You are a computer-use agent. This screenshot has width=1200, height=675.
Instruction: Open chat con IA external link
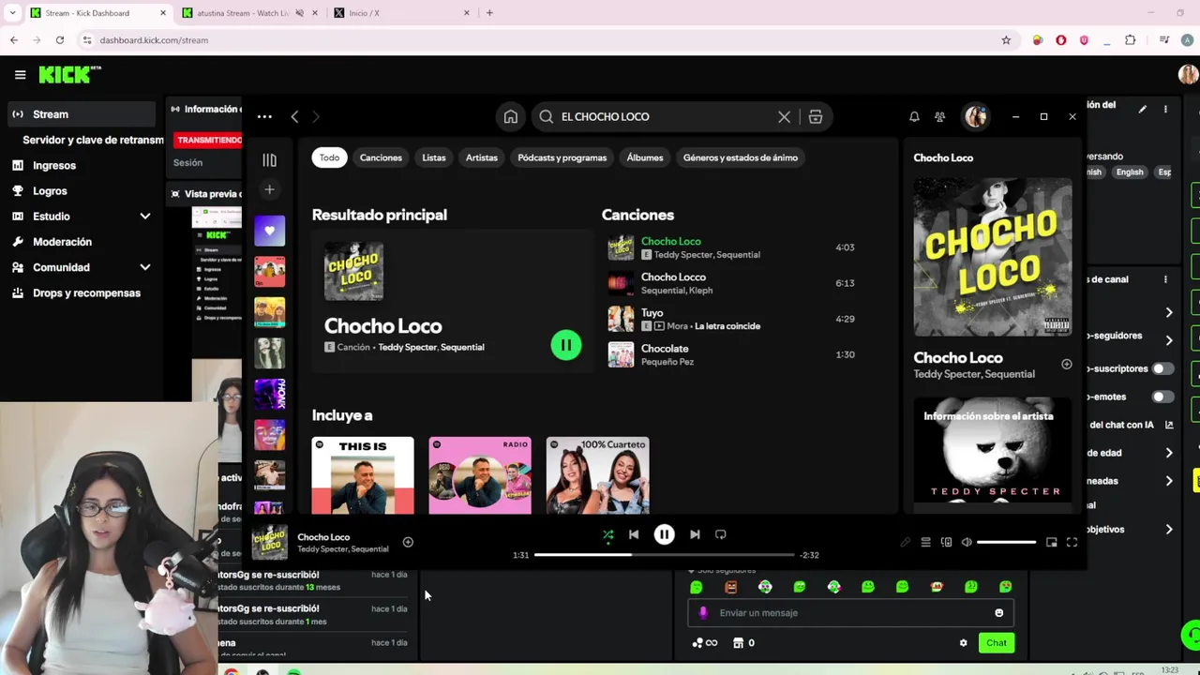pyautogui.click(x=1169, y=425)
